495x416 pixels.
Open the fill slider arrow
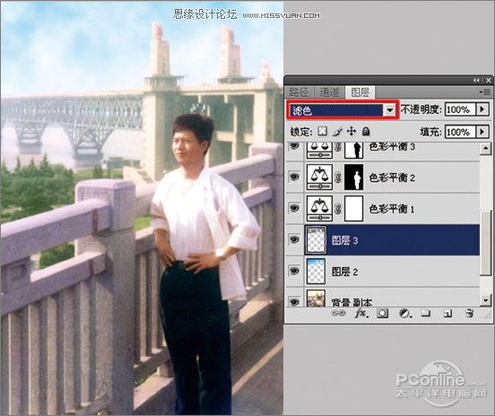pyautogui.click(x=482, y=132)
